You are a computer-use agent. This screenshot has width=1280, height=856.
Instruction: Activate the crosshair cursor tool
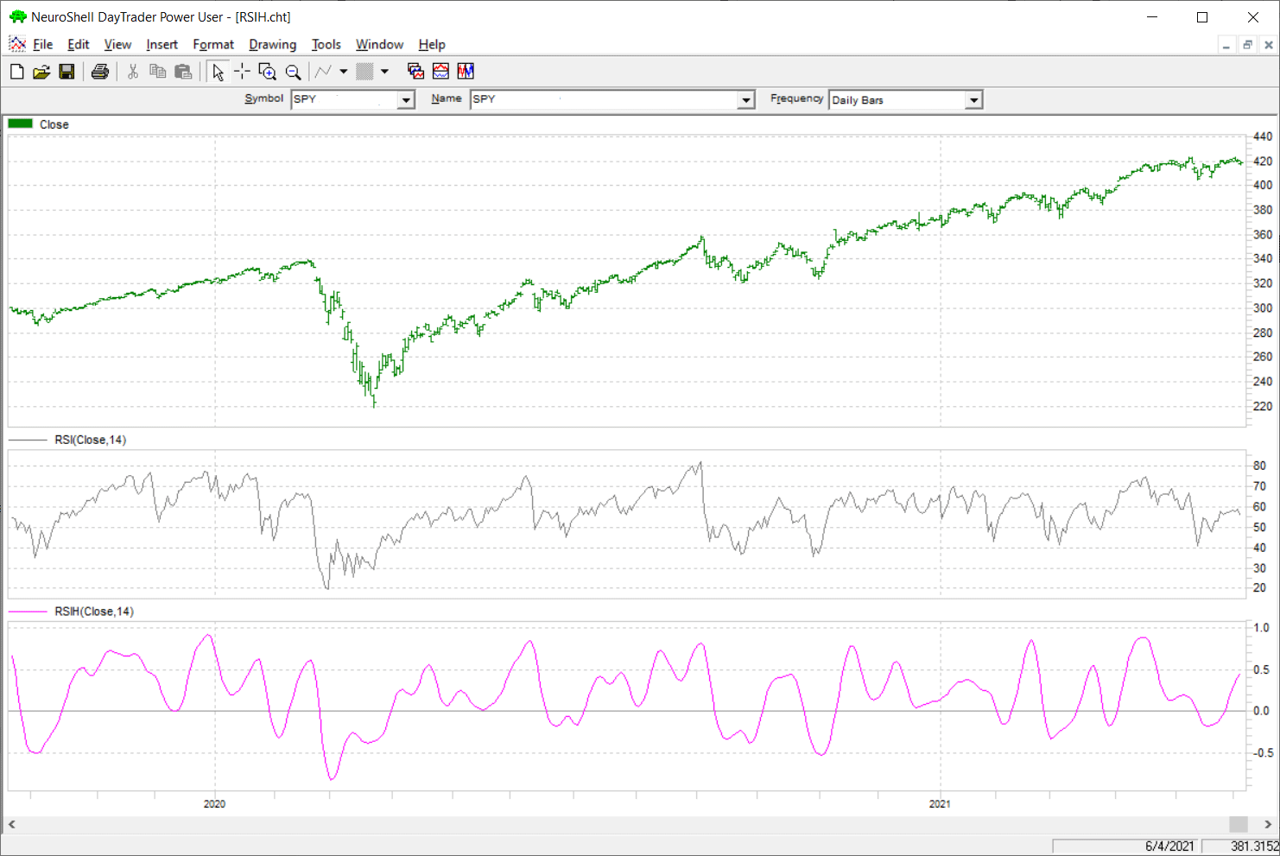(242, 72)
